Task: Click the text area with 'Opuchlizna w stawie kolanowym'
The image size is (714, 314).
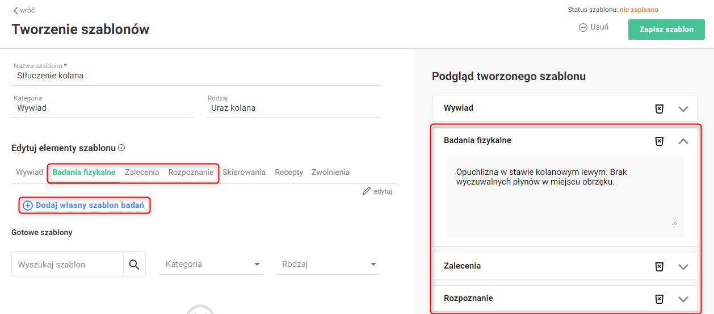Action: 565,197
